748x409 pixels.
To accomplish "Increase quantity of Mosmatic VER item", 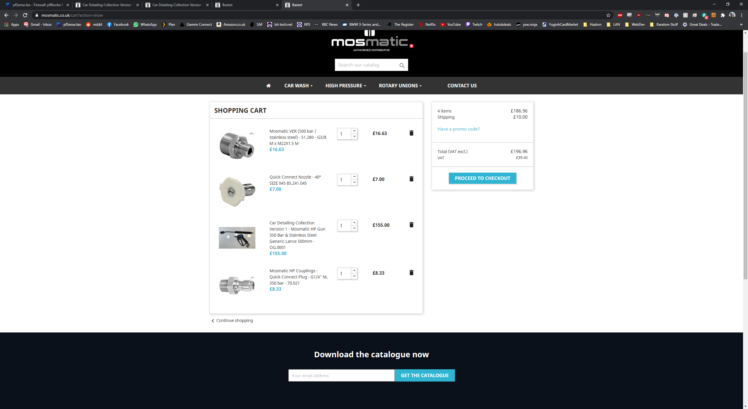I will pos(354,131).
